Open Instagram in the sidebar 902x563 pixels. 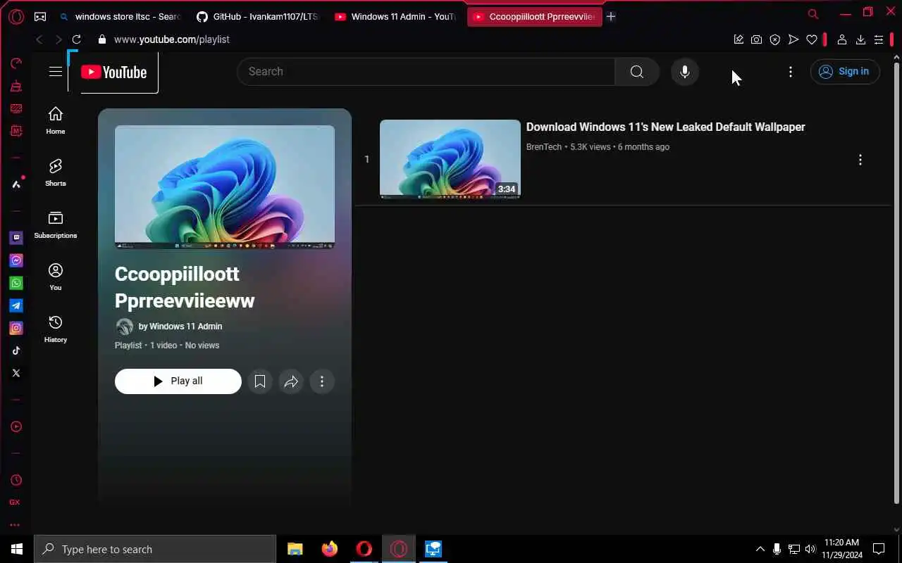point(16,328)
